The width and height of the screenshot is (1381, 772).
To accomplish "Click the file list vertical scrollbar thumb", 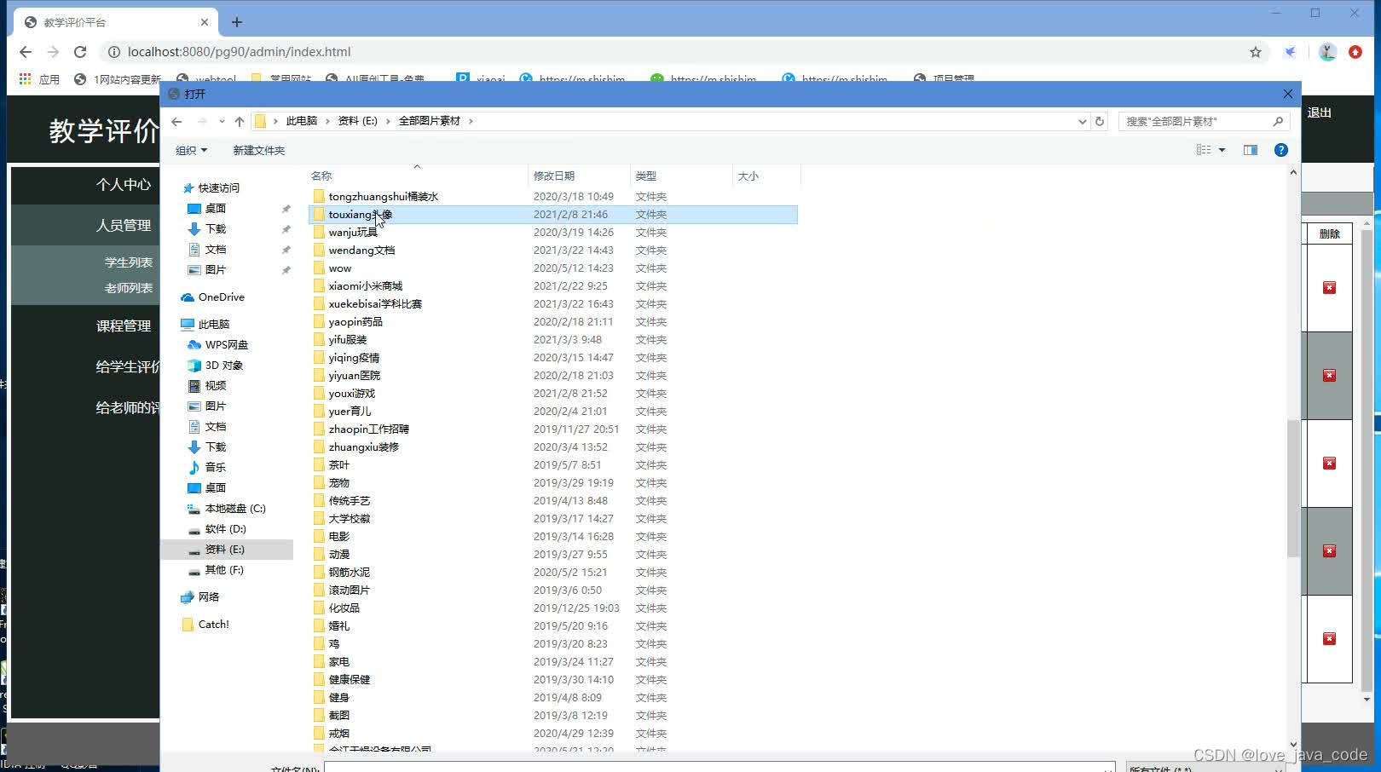I will coord(1293,487).
